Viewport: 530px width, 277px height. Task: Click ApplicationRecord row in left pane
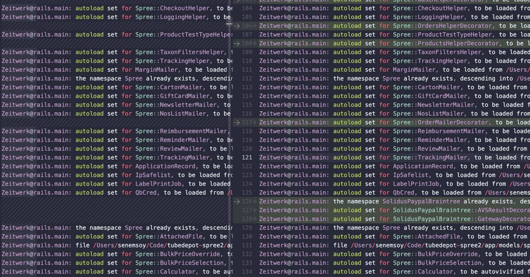(116, 166)
